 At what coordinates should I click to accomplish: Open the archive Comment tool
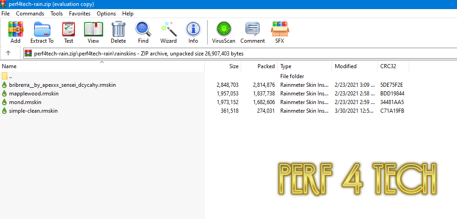click(x=253, y=29)
